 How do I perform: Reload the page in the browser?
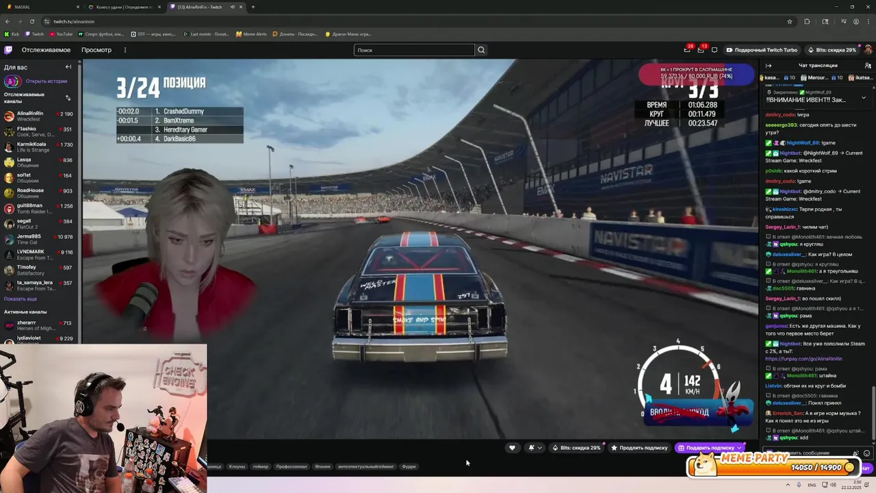click(x=31, y=21)
